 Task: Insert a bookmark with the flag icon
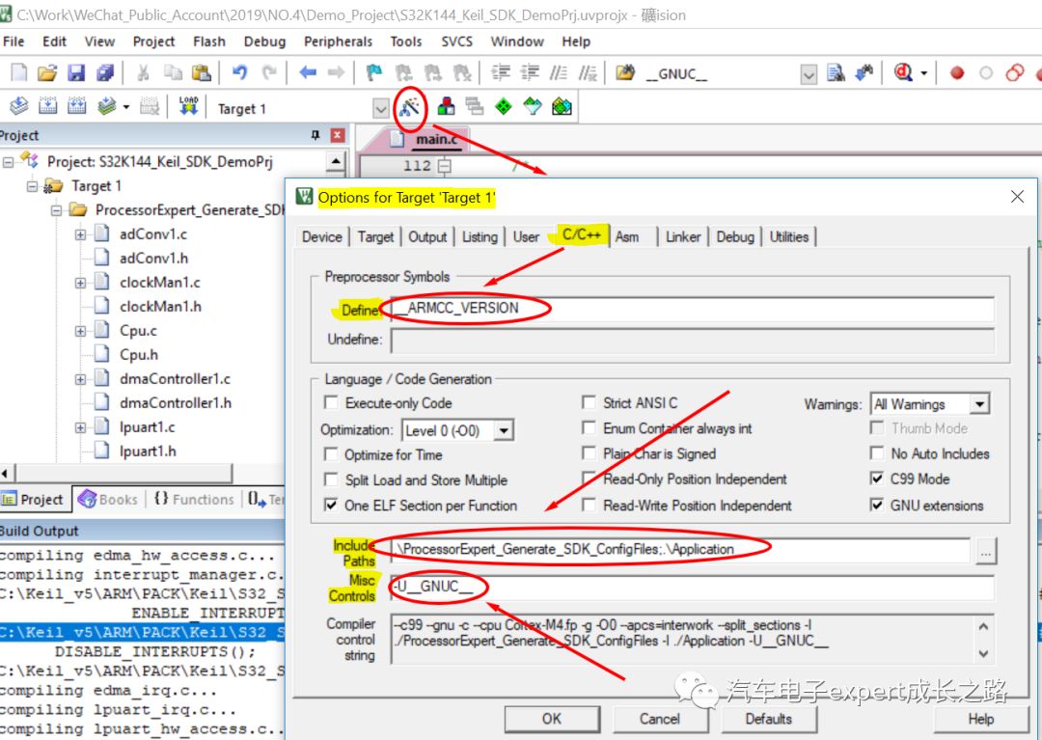coord(374,72)
